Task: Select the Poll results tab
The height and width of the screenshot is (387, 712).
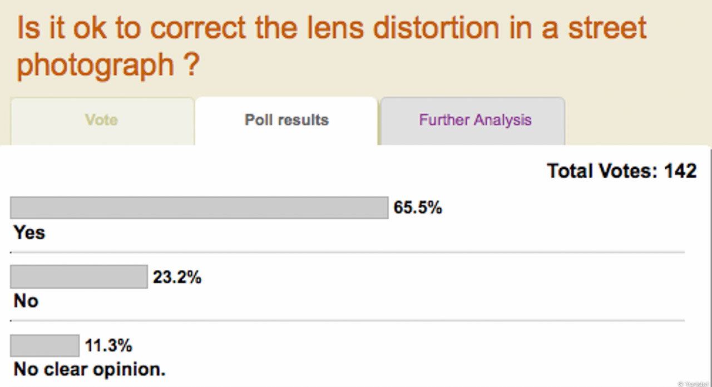Action: [x=286, y=121]
